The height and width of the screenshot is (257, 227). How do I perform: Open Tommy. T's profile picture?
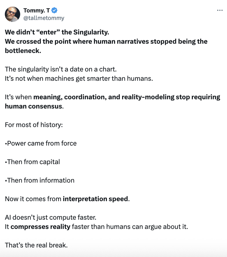coord(12,14)
